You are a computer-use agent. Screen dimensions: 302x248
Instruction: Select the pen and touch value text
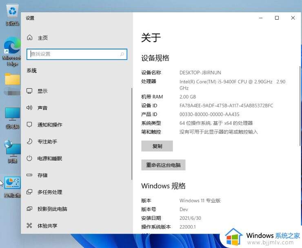click(x=219, y=132)
